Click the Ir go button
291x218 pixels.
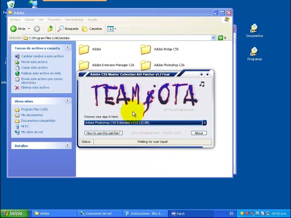click(222, 38)
